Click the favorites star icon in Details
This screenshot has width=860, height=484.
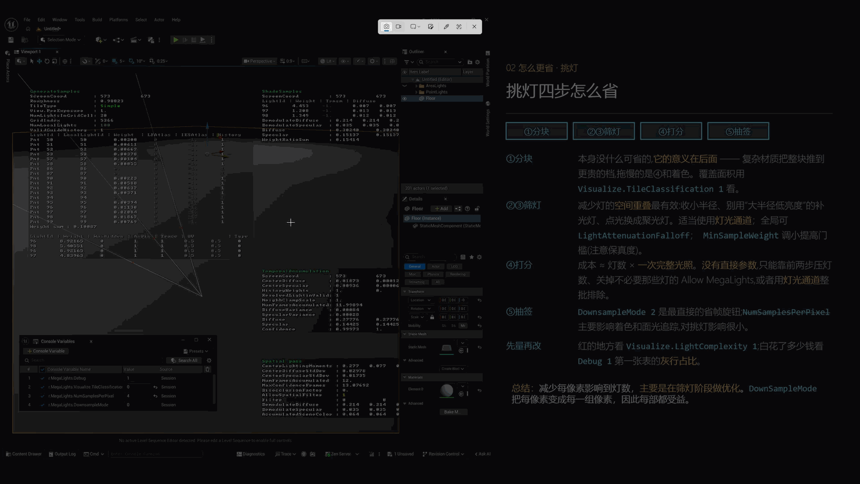point(471,257)
